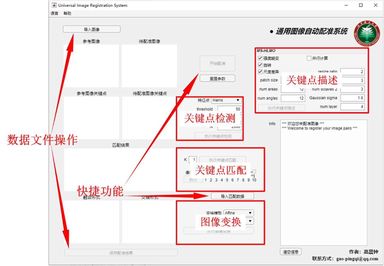Viewport: 384px width, 266px height.
Task: Click the 导入匹配数据 button
Action: [x=232, y=196]
